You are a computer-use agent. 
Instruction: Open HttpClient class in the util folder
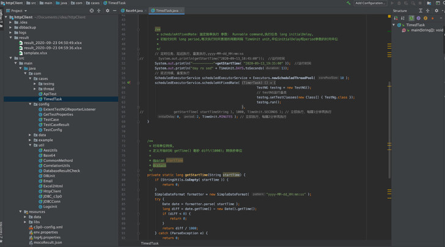click(52, 191)
